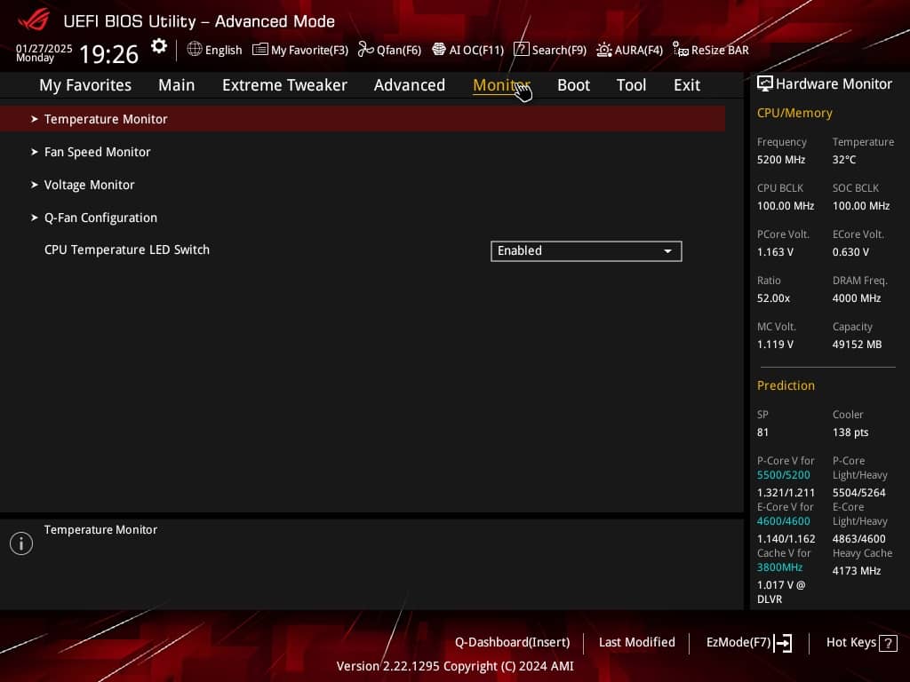Click the 5200 MHz frequency value
This screenshot has width=910, height=682.
pyautogui.click(x=780, y=160)
